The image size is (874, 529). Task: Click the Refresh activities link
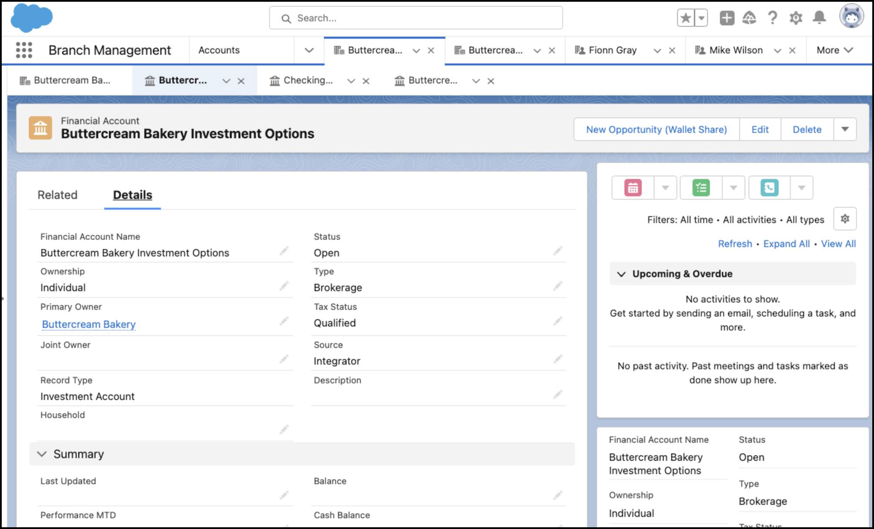click(735, 244)
